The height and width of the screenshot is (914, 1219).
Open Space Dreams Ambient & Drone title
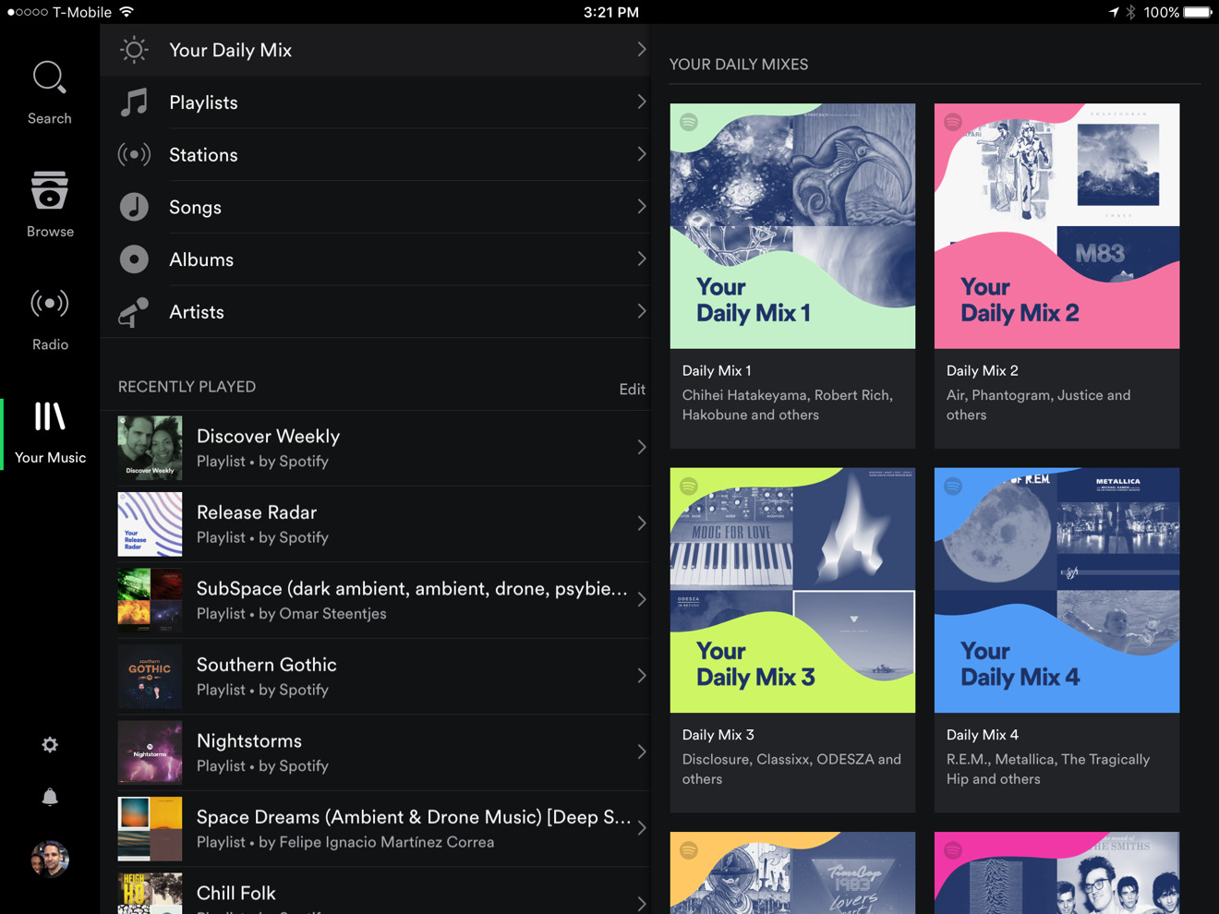pyautogui.click(x=414, y=817)
